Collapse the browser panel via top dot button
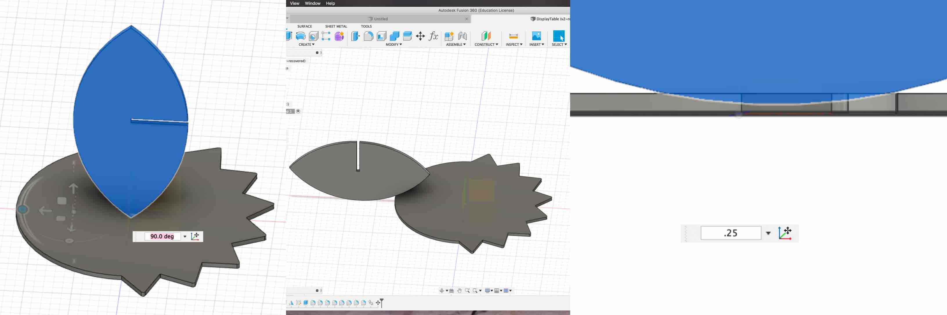The width and height of the screenshot is (947, 315). pos(317,52)
